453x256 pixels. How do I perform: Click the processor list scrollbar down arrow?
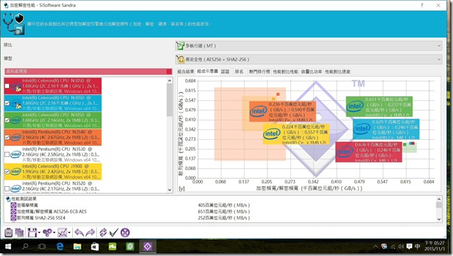pos(170,190)
